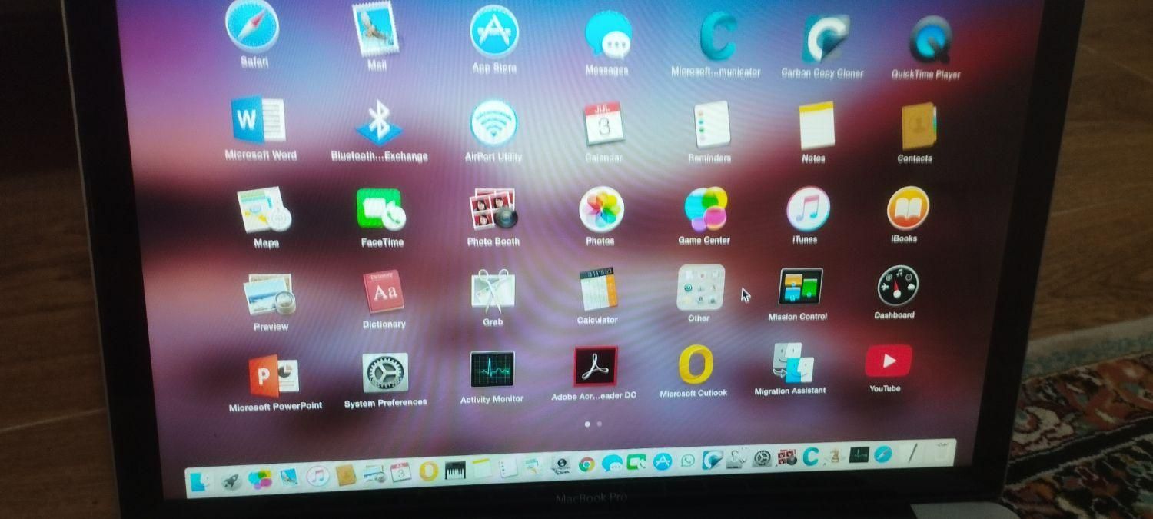Open Photo Booth from the Dock
This screenshot has height=519, width=1153.
click(x=786, y=457)
